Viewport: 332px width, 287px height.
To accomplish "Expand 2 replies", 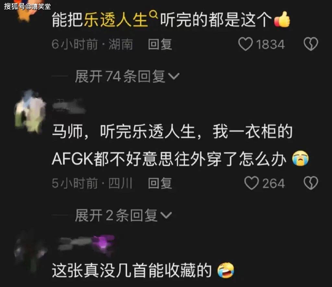I will (x=124, y=215).
